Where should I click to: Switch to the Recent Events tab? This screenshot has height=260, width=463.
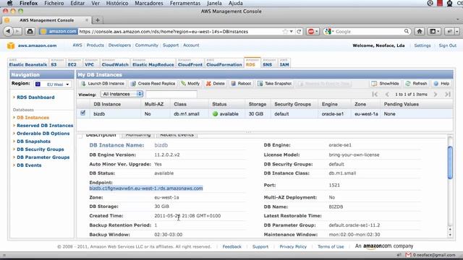click(x=177, y=135)
